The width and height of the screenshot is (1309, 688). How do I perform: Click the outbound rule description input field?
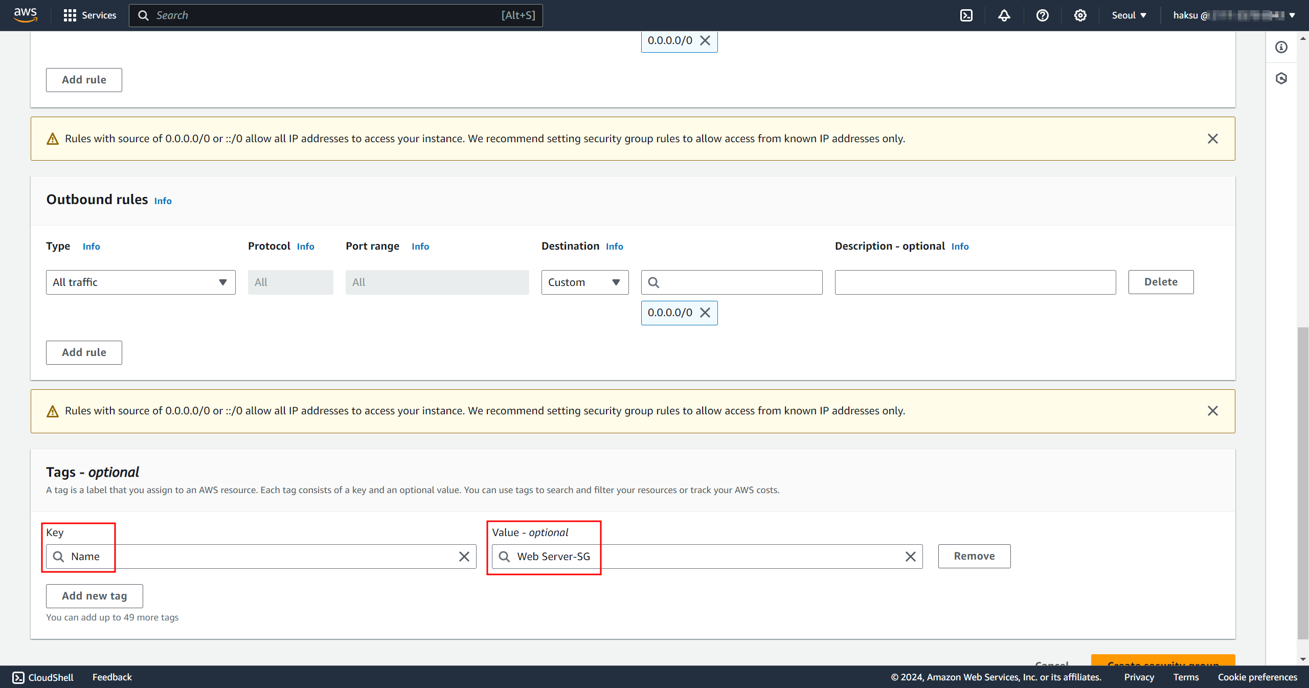(x=975, y=282)
